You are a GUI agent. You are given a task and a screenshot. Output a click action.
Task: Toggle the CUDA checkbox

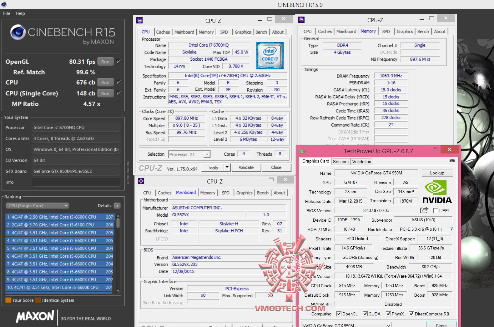coord(365,314)
